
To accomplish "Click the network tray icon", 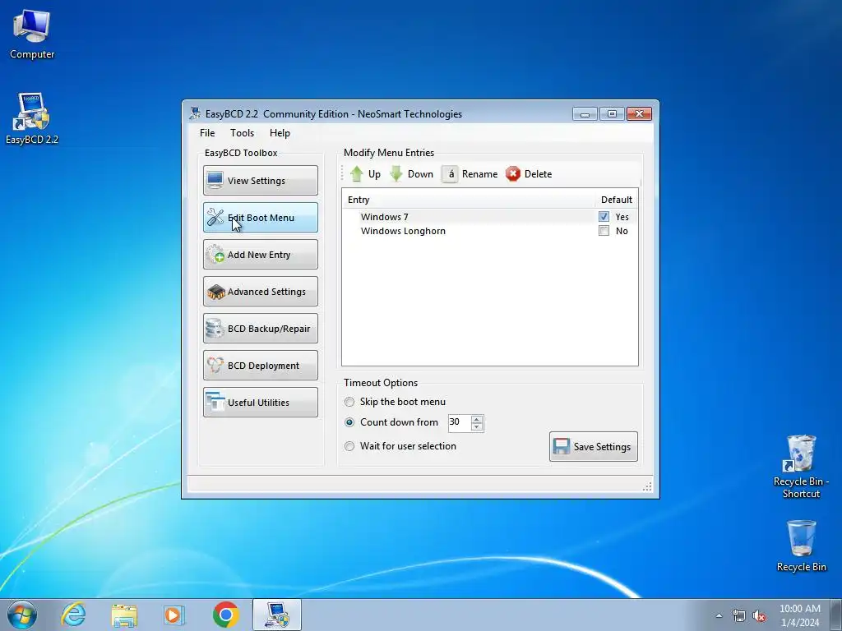I will pyautogui.click(x=739, y=615).
